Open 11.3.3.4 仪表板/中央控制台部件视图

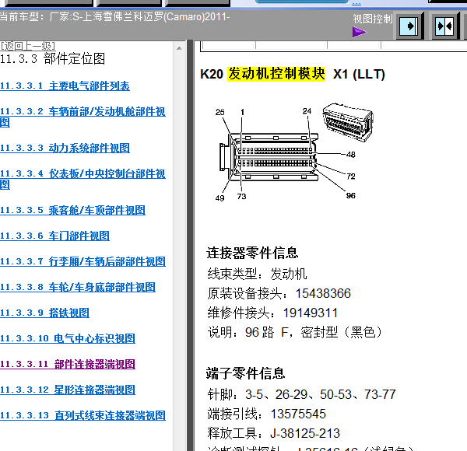click(83, 179)
